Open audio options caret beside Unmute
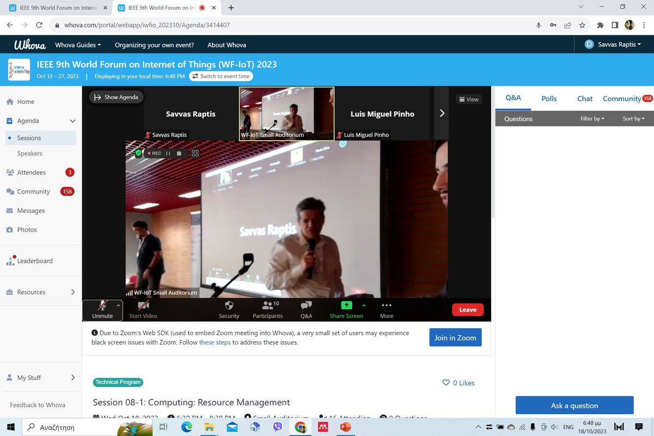 [x=118, y=306]
